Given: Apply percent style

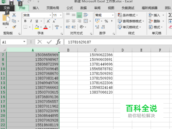Looking at the screenshot, I should click(106, 21).
